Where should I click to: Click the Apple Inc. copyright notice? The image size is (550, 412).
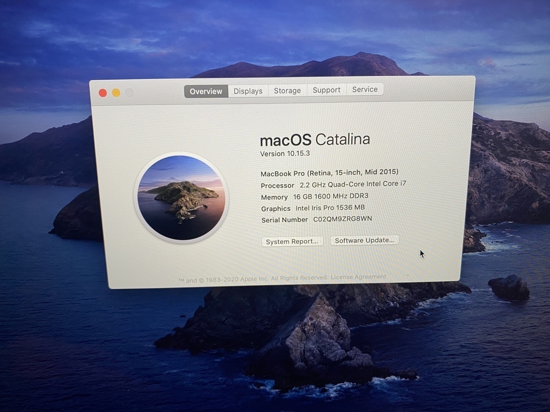[x=254, y=279]
